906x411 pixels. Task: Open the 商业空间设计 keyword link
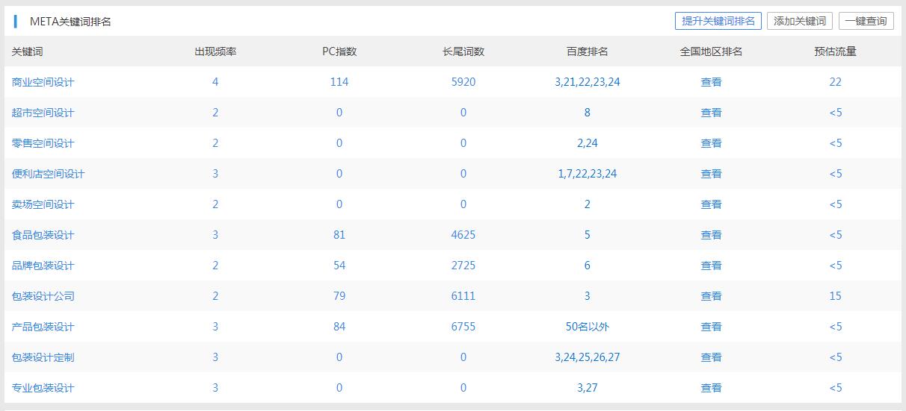coord(43,82)
